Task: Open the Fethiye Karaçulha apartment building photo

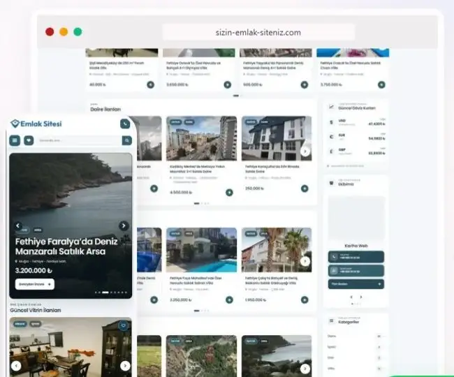Action: click(x=277, y=138)
